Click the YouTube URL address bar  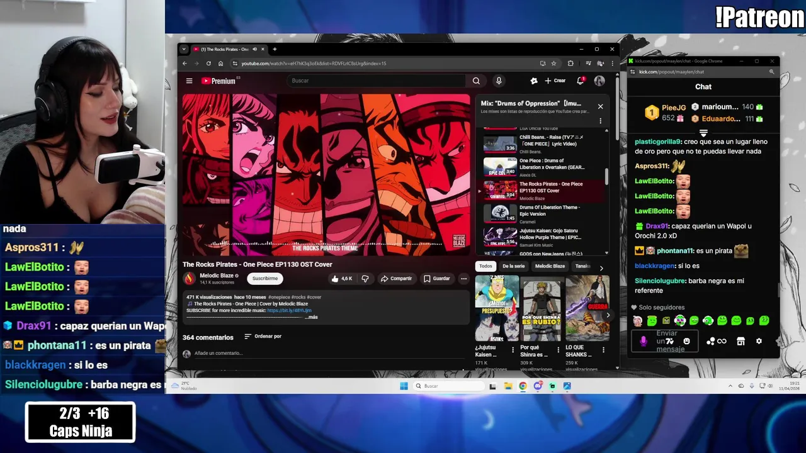pos(384,64)
